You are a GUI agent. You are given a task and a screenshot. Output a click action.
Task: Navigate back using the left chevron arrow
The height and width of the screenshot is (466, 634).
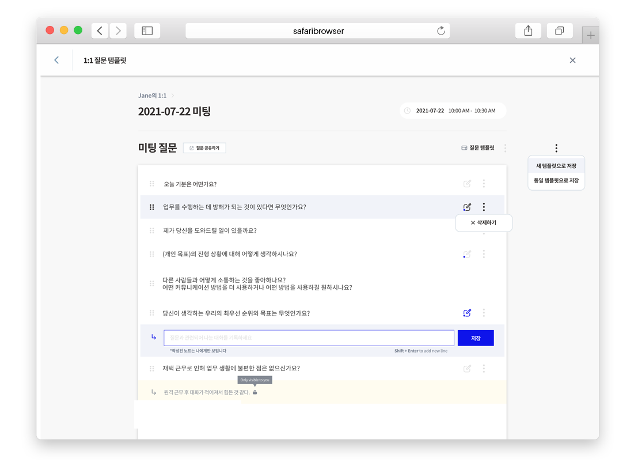point(56,60)
